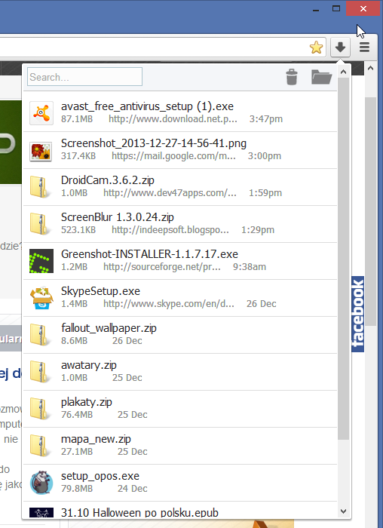383x528 pixels.
Task: Open Greenshot-INSTALLER-1.1.7.17.exe
Action: click(x=149, y=254)
